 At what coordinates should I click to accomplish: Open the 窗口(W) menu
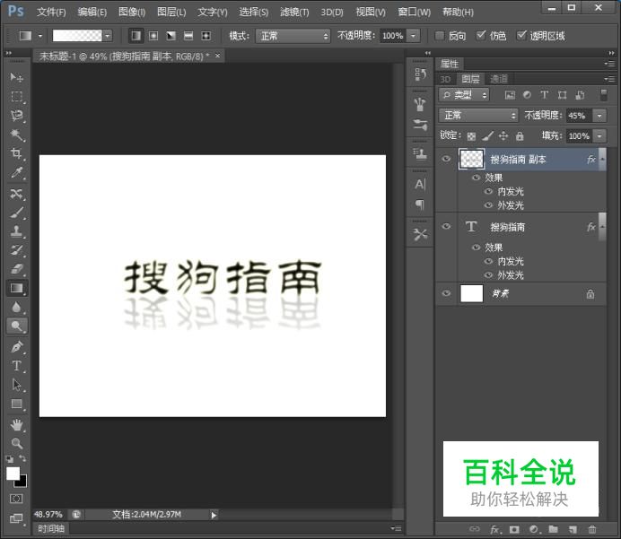click(x=414, y=13)
